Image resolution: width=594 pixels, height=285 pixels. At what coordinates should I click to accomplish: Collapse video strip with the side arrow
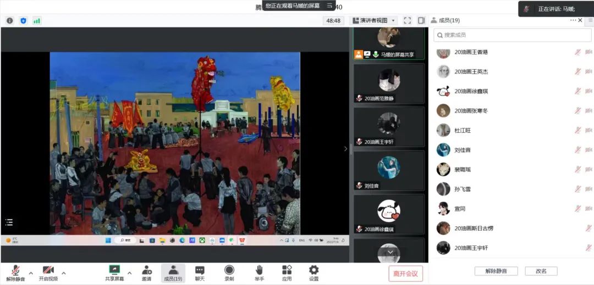(345, 149)
